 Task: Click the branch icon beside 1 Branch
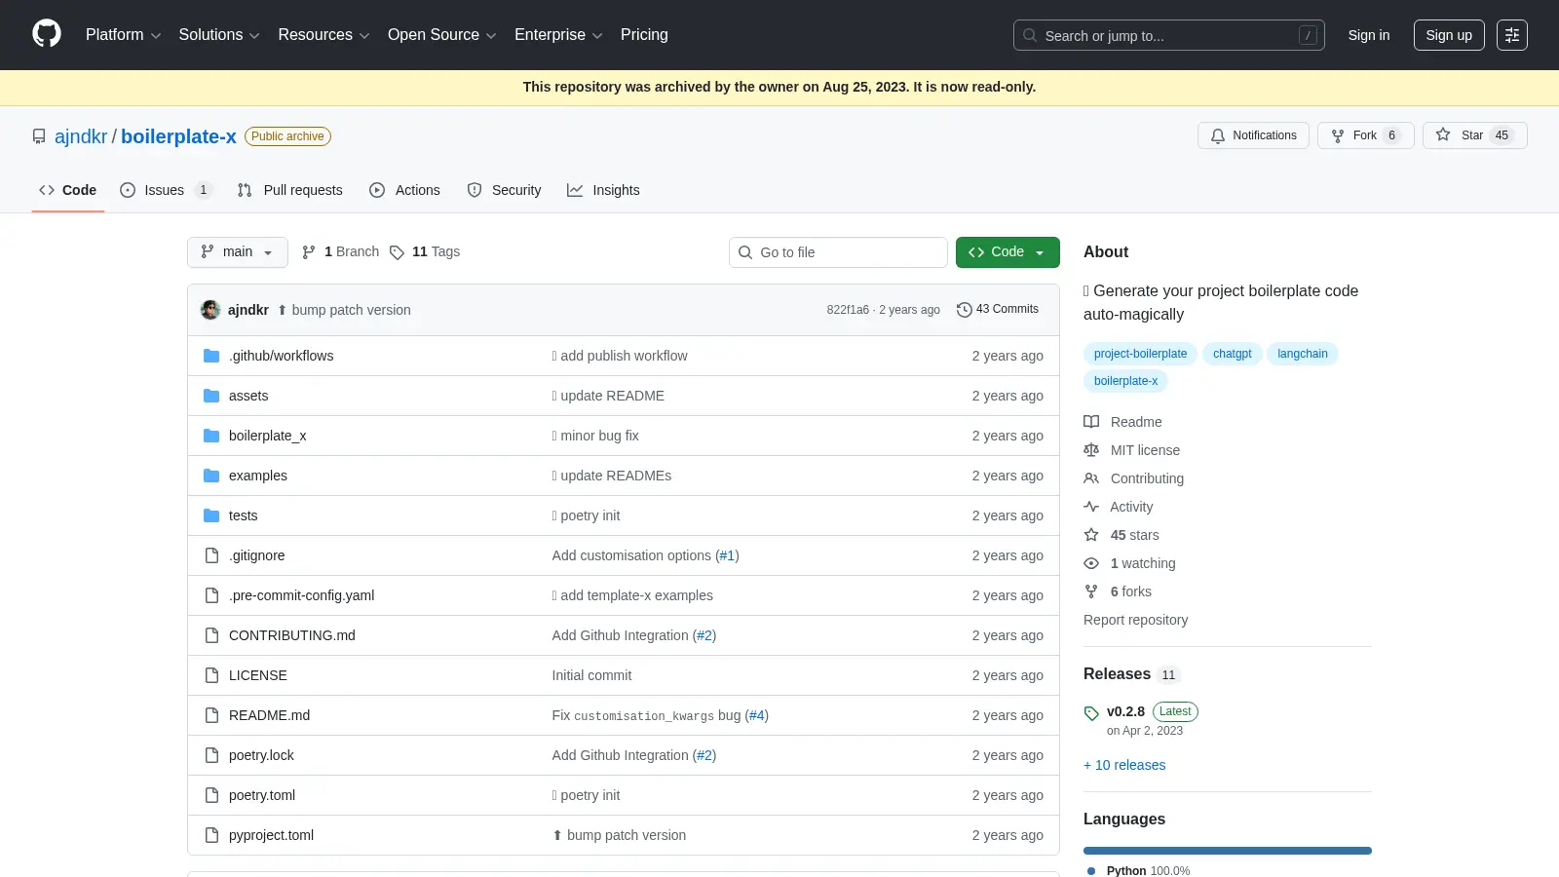pos(309,252)
